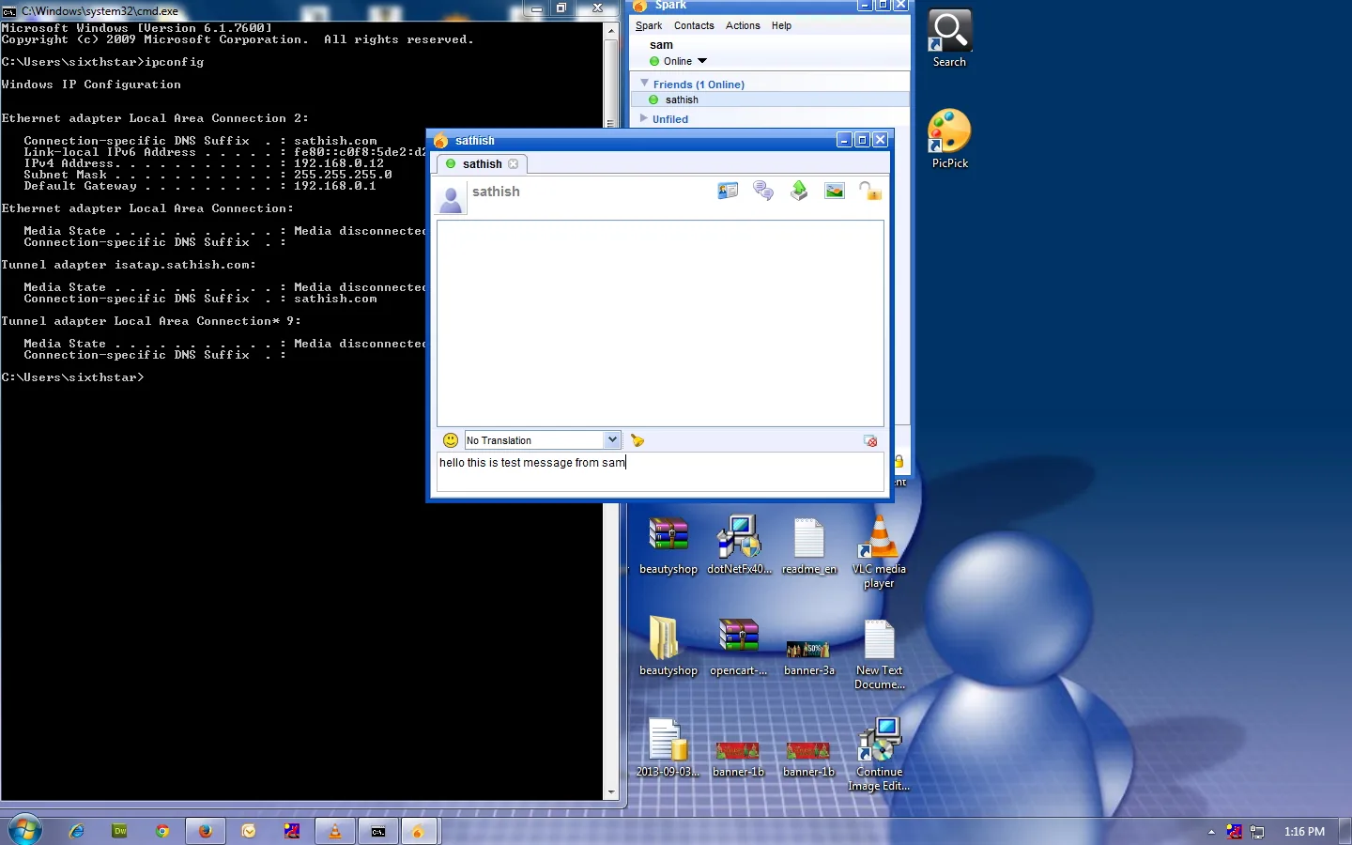Select the Search desktop shortcut

(949, 39)
